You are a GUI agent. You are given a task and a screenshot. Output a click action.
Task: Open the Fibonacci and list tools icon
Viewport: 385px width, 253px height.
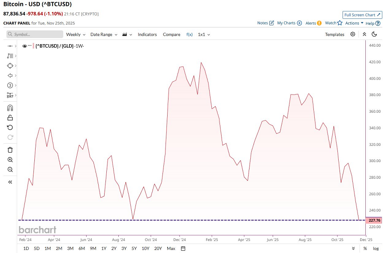point(10,56)
